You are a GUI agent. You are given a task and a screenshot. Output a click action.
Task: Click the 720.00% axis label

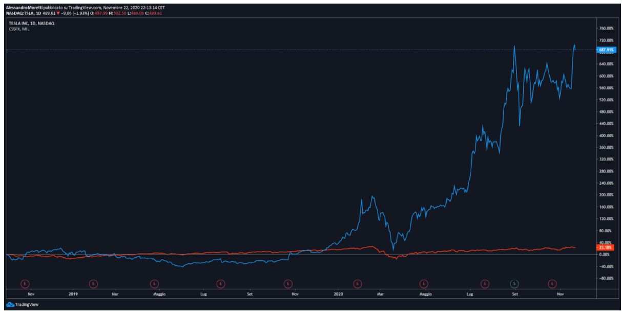pos(607,40)
